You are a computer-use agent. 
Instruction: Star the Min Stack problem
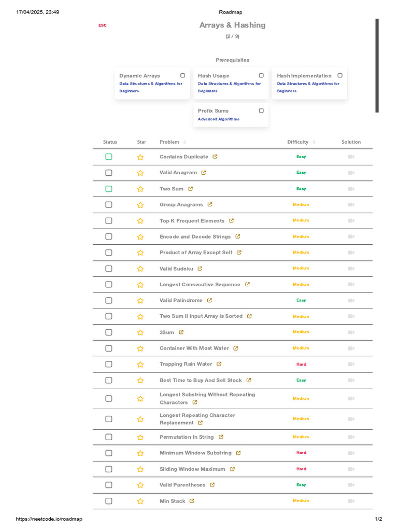pyautogui.click(x=140, y=501)
